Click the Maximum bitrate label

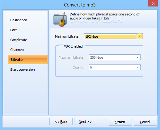(x=72, y=57)
